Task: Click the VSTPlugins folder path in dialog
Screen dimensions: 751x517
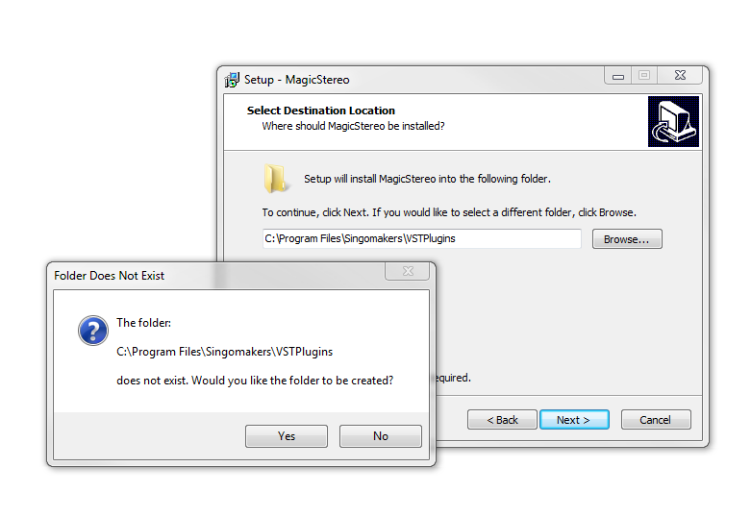Action: 225,352
